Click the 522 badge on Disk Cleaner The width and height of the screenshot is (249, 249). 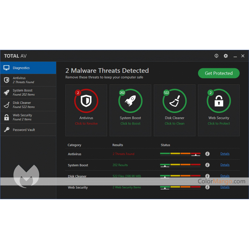click(x=166, y=93)
